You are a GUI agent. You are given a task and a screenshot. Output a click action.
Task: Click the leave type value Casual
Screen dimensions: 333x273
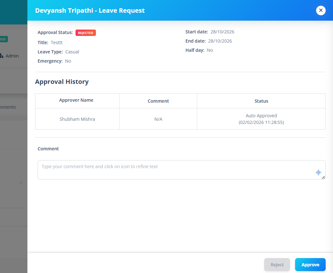[72, 52]
